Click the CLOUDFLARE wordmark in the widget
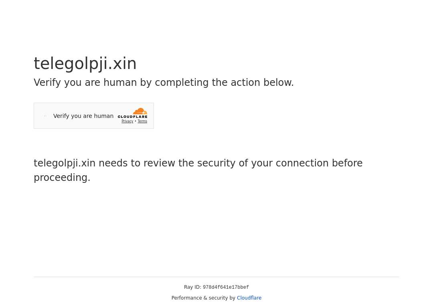433x308 pixels. (x=133, y=117)
